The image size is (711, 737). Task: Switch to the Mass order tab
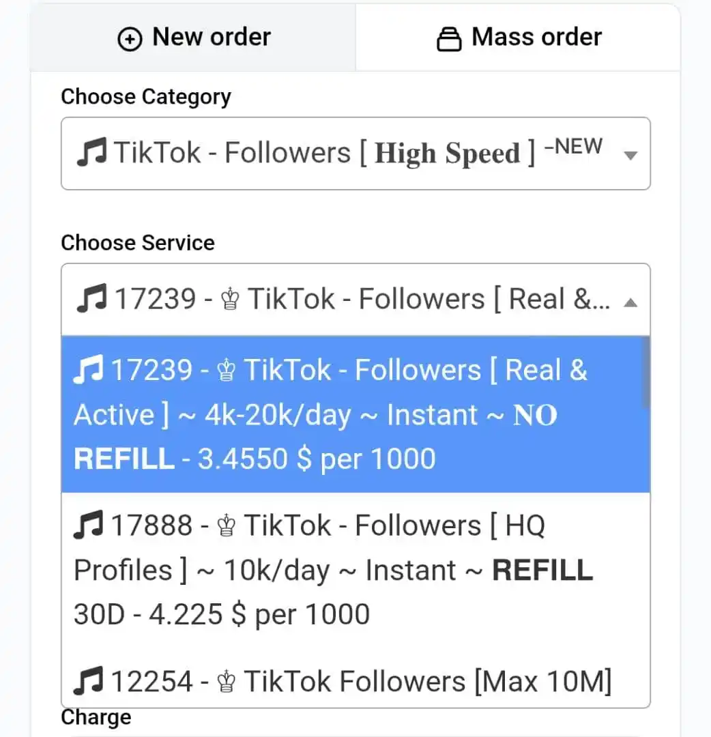point(518,38)
